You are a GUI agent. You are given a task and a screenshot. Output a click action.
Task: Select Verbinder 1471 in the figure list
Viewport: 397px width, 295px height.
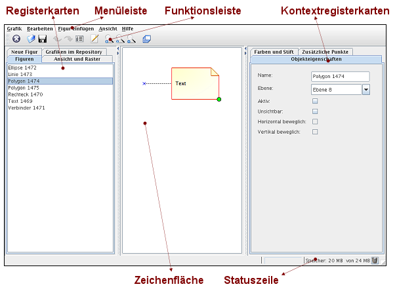tap(60, 108)
